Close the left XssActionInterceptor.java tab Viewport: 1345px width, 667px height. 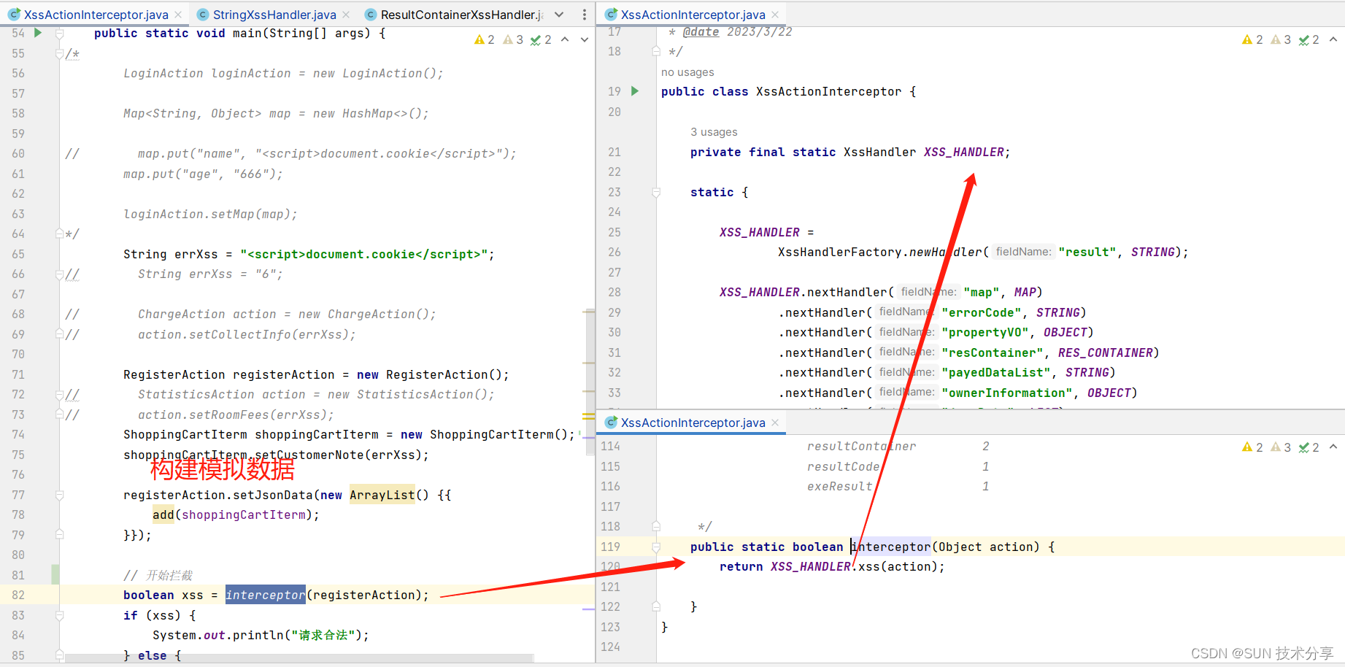point(180,15)
